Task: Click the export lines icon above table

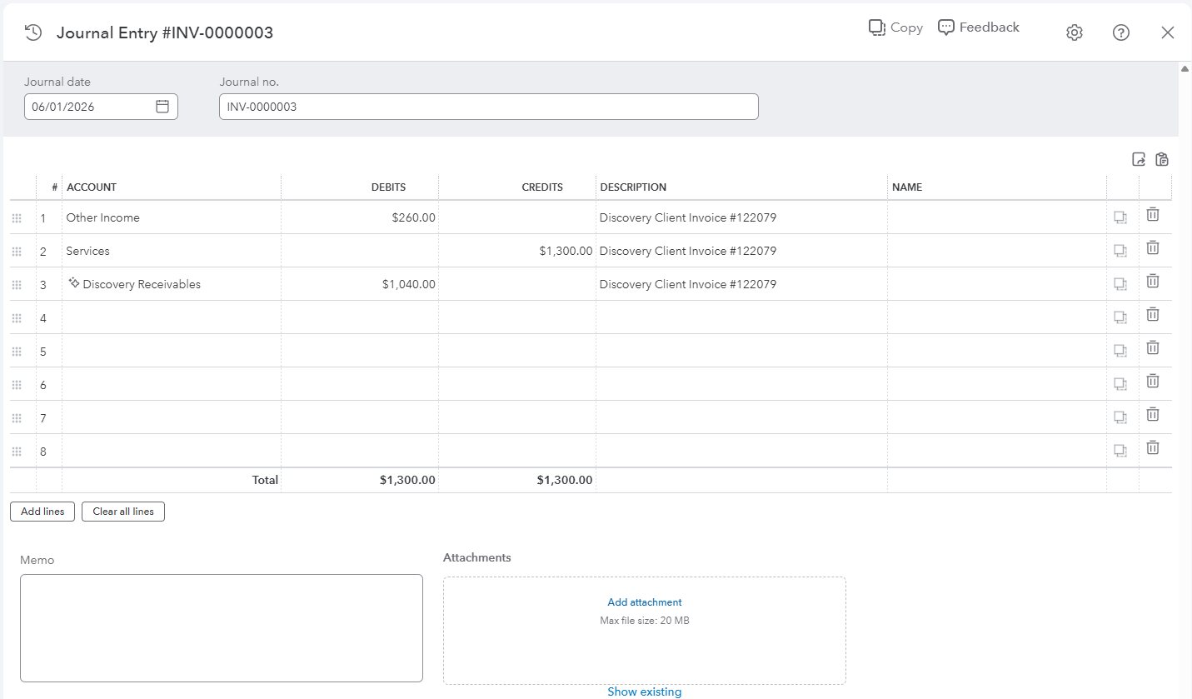Action: click(x=1139, y=159)
